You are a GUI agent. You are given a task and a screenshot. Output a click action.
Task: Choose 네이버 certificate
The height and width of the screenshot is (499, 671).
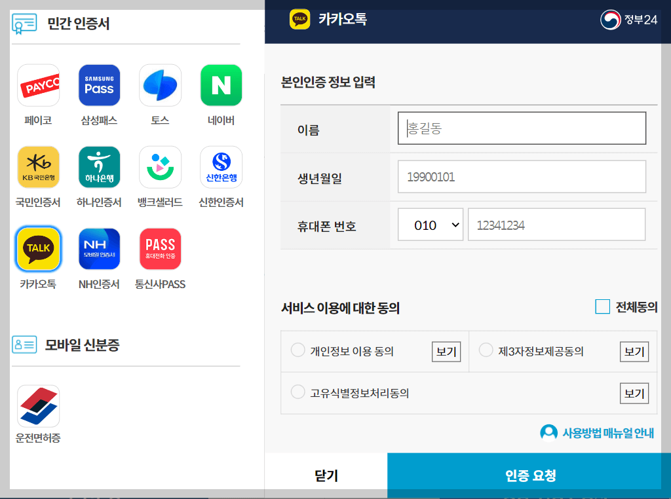[221, 85]
